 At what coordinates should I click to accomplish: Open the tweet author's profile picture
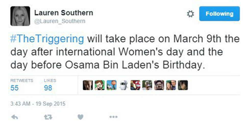(20, 16)
